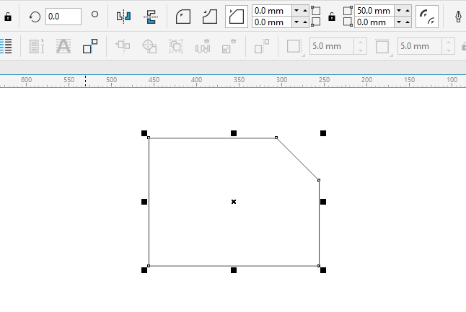
Task: Toggle the Relative corner scaling button
Action: pyautogui.click(x=427, y=16)
